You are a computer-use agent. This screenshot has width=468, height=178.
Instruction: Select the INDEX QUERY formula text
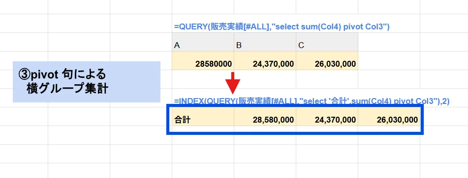pos(312,102)
